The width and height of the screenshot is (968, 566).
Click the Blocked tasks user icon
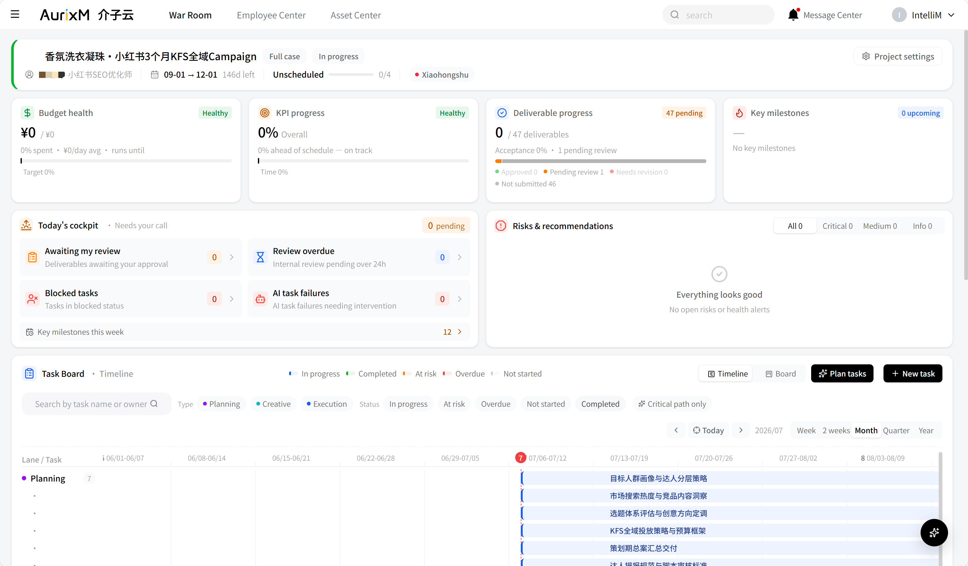(x=32, y=299)
